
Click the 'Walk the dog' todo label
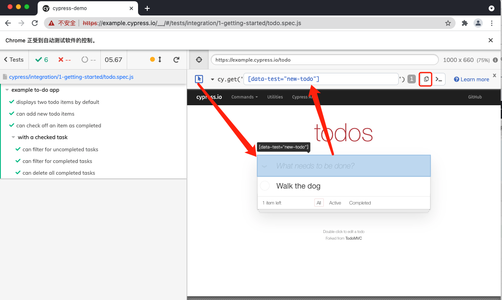[x=298, y=186]
